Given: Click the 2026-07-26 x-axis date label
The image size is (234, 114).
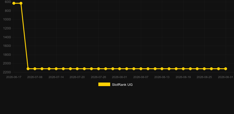Looking at the screenshot, I should tap(99, 77).
